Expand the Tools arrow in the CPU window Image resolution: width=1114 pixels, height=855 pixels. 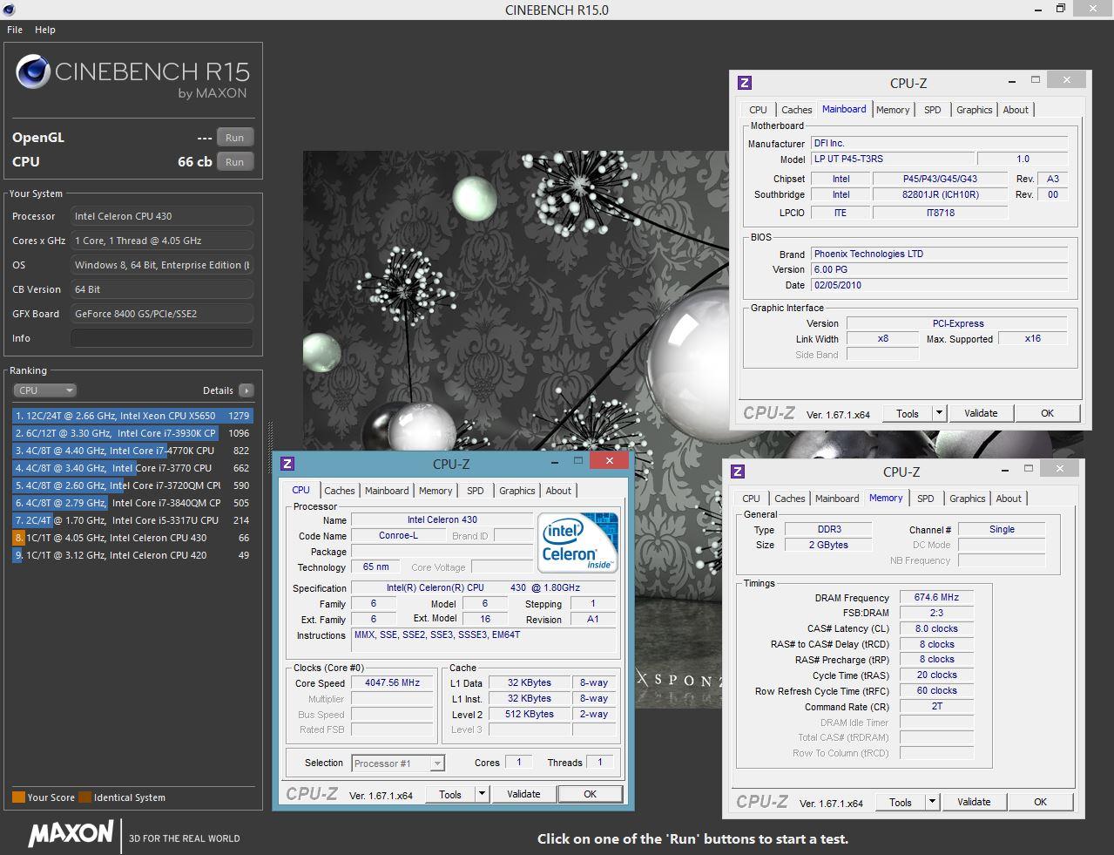pyautogui.click(x=482, y=794)
